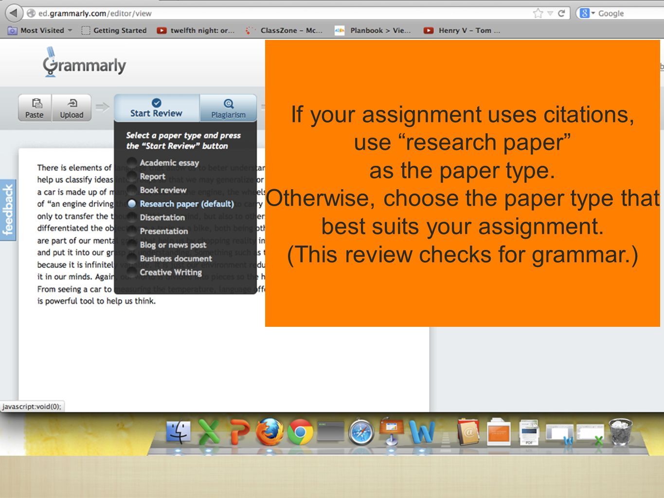Launch Excel from the dock
The width and height of the screenshot is (664, 498).
coord(209,432)
